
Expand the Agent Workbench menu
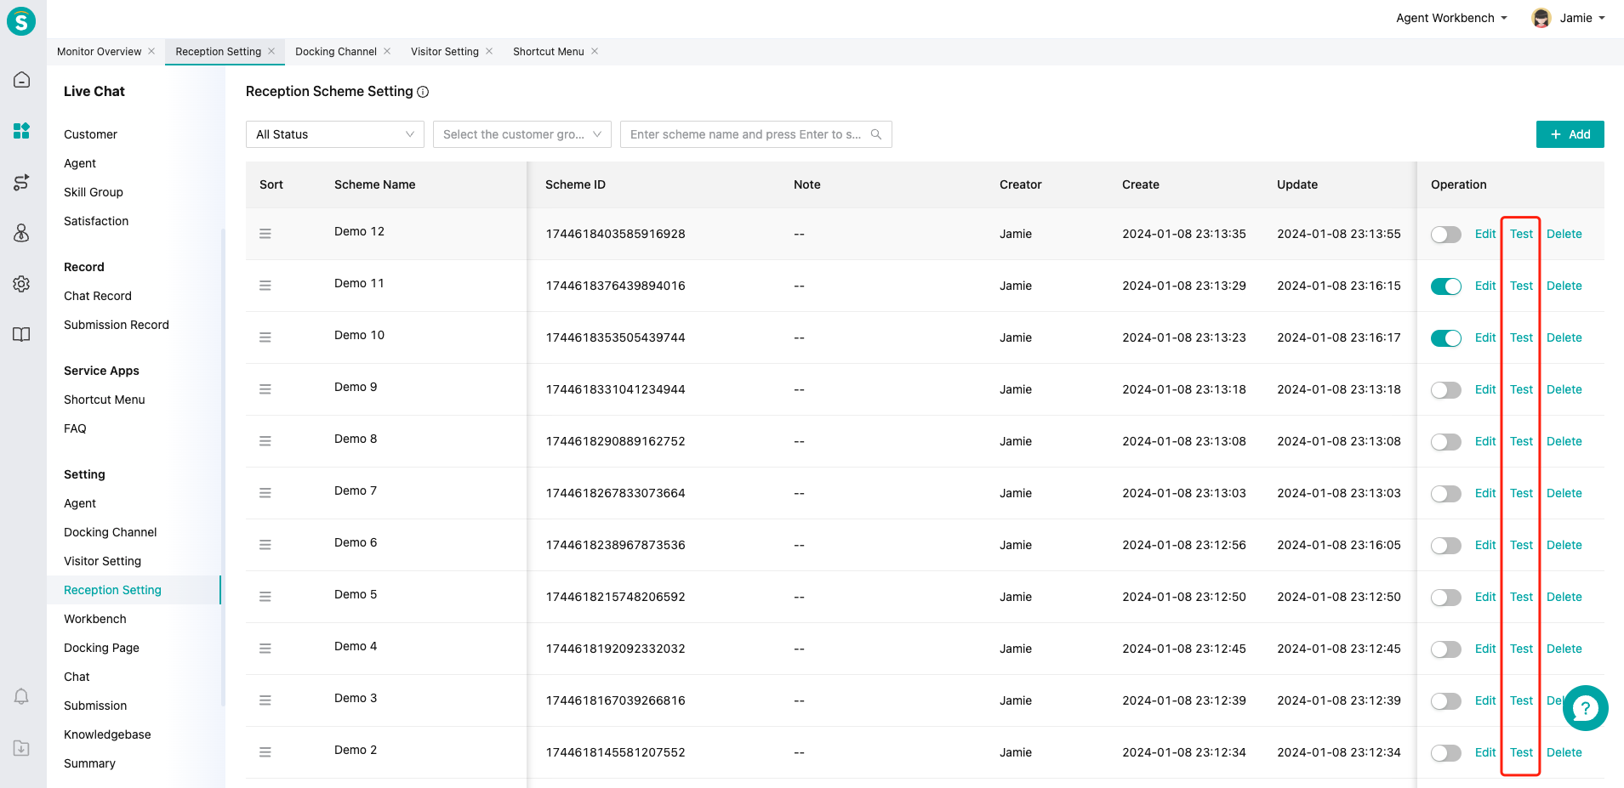[x=1451, y=18]
